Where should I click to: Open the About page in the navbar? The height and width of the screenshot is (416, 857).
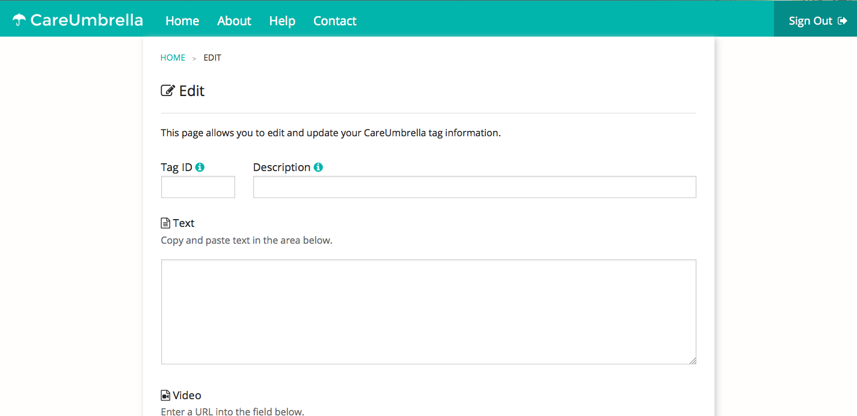234,21
